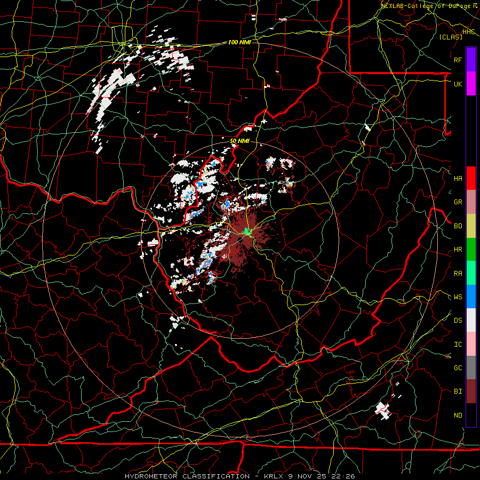Screen dimensions: 480x480
Task: Click the GC legend label
Action: pos(458,368)
